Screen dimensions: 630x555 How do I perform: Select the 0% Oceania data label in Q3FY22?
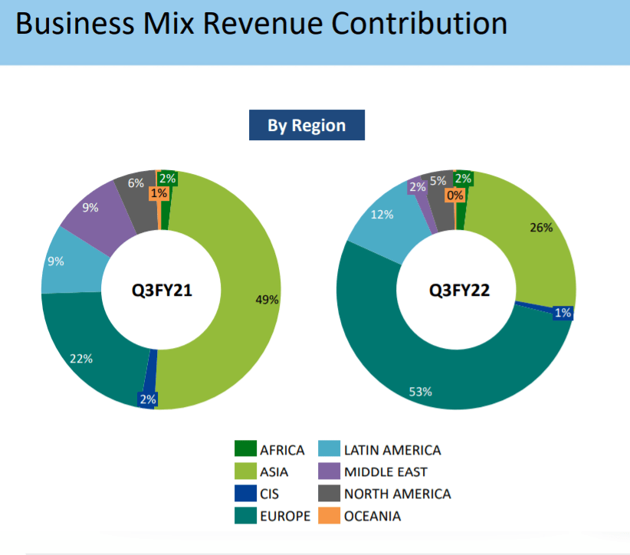coord(455,195)
